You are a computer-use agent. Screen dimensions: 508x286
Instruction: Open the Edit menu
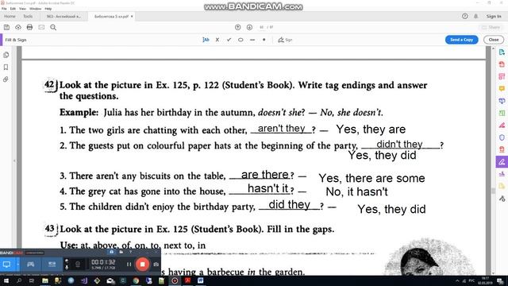(13, 9)
